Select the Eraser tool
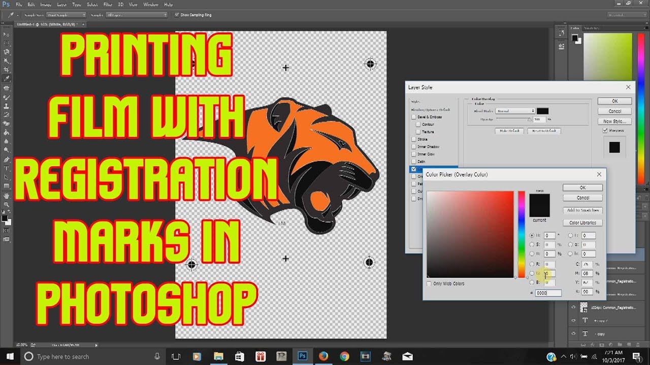This screenshot has height=365, width=650. [x=7, y=124]
